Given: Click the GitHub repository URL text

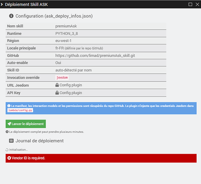Looking at the screenshot, I should click(95, 56).
